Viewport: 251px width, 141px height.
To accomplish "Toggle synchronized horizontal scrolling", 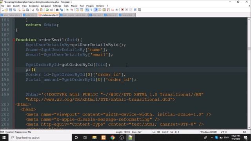I will coord(82,10).
